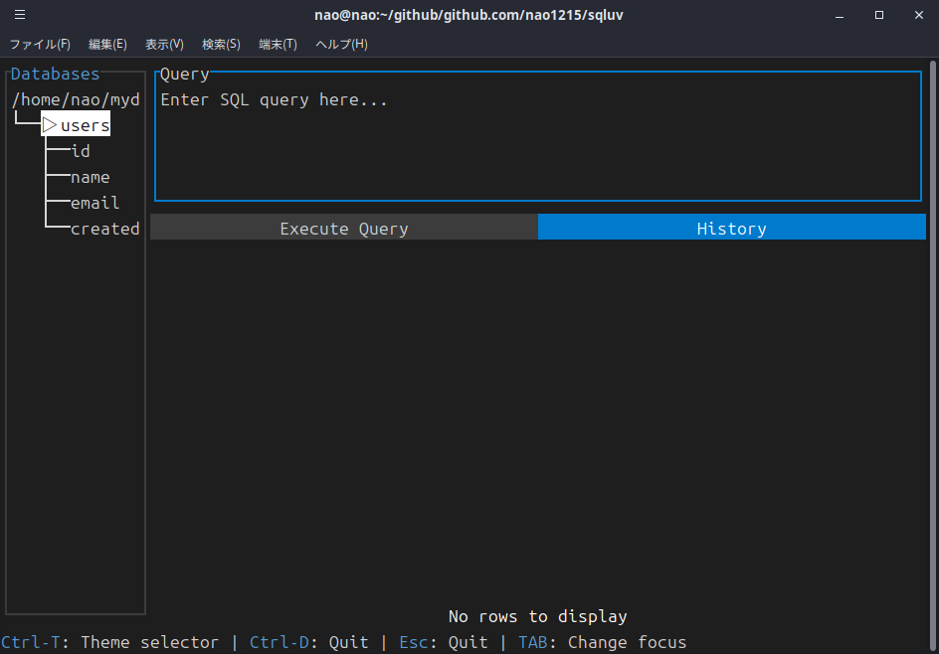The image size is (939, 654).
Task: Maximize the terminal window
Action: 879,15
